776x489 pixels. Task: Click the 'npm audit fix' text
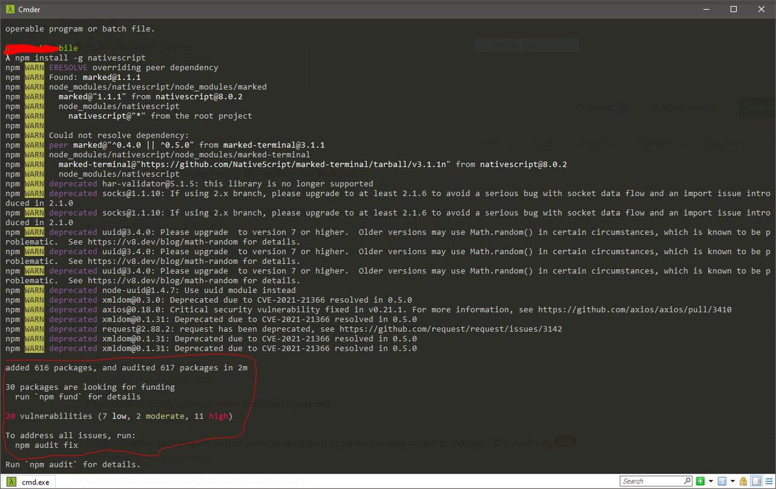(x=47, y=445)
